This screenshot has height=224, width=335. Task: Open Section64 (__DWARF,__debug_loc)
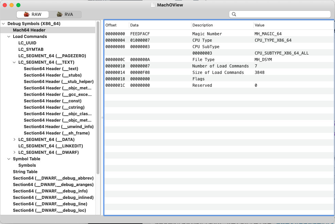pyautogui.click(x=49, y=210)
